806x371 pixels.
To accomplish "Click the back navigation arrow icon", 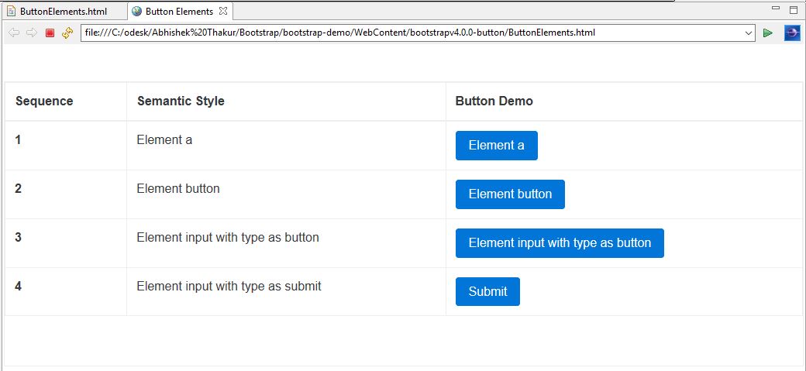I will point(15,33).
